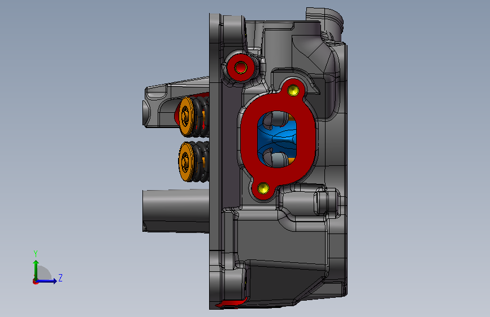Click the red X axis origin dot of the triad
Viewport: 490px width, 317px height.
[x=35, y=281]
